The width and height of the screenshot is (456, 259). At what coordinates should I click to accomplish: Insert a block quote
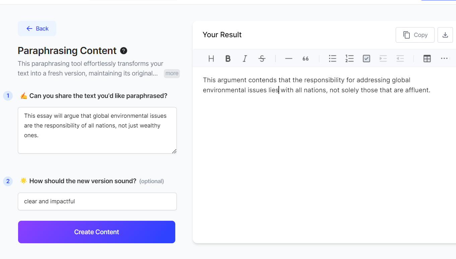point(306,59)
